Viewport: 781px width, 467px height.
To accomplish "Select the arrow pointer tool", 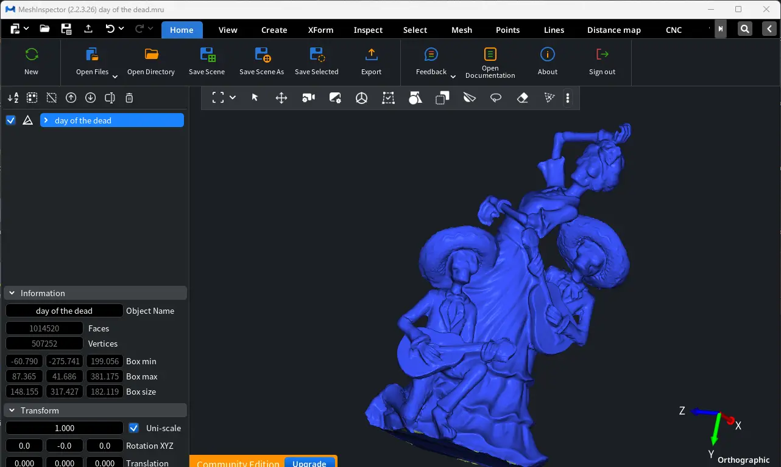I will [x=255, y=97].
